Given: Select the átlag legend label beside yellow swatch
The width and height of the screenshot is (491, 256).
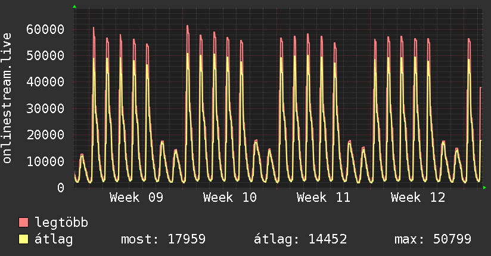Looking at the screenshot, I should 54,239.
